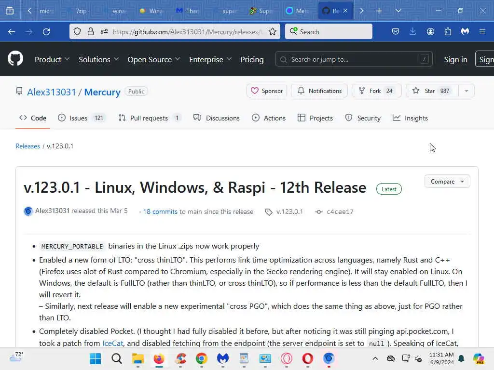494x370 pixels.
Task: Click the GitHub search or jump field
Action: (354, 59)
